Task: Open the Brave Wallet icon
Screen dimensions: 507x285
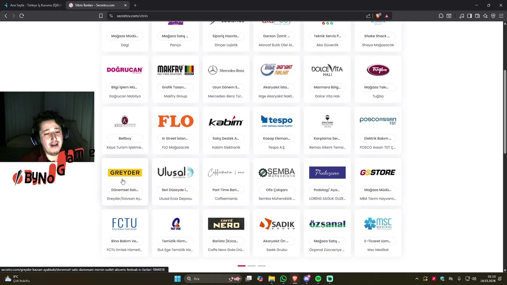Action: (x=477, y=16)
